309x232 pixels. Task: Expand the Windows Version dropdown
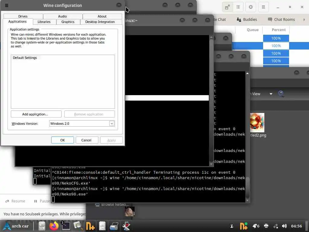(x=112, y=124)
